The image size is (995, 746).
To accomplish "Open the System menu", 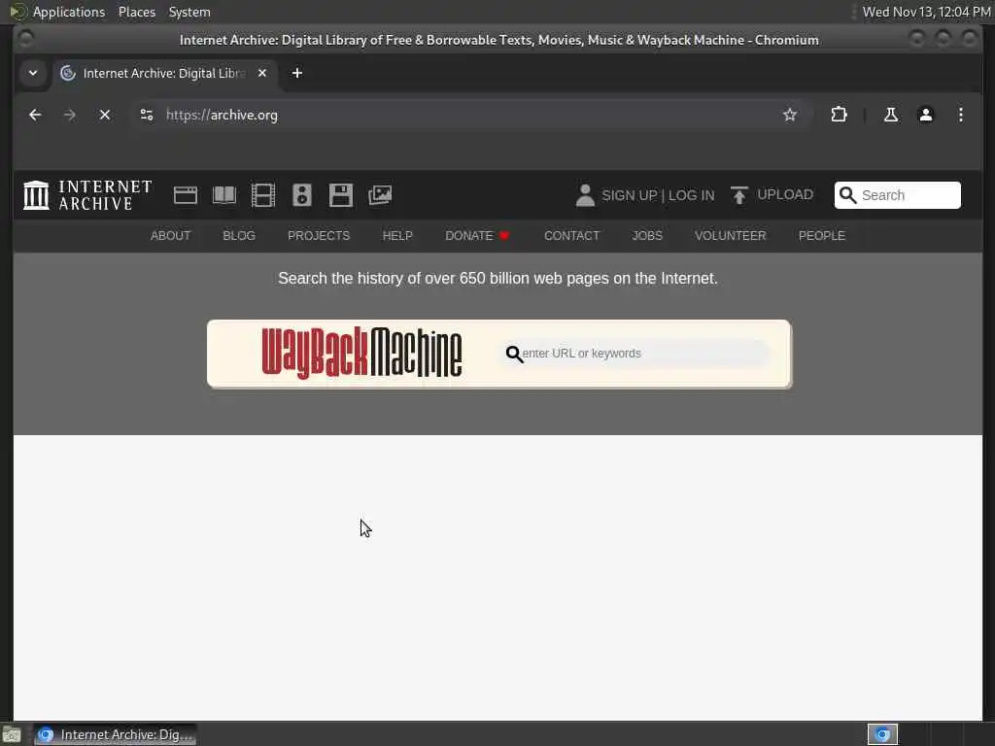I will coord(189,12).
